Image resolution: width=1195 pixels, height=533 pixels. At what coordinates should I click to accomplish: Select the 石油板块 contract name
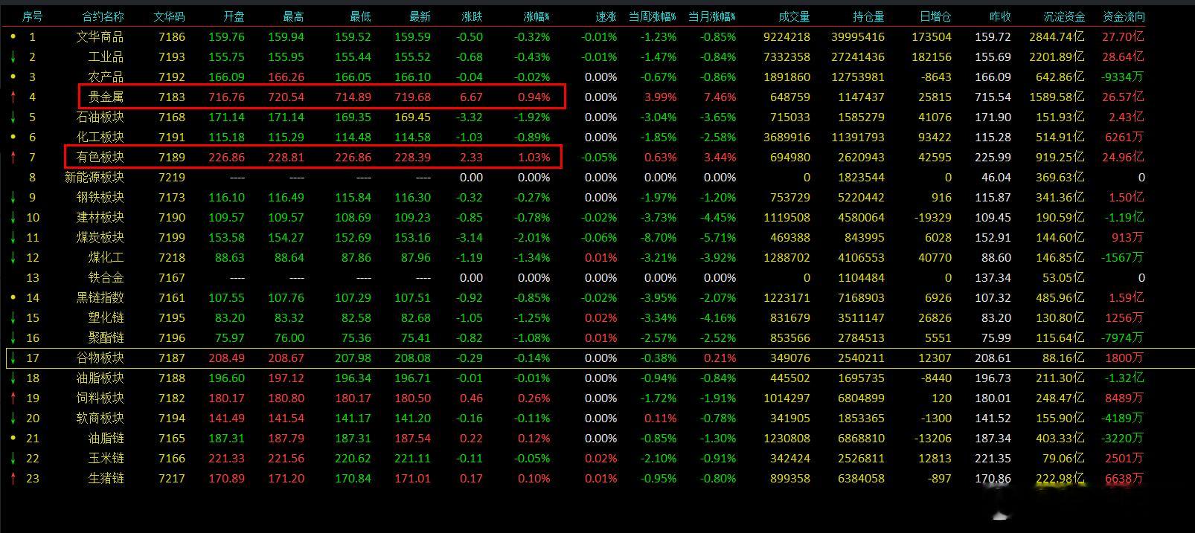pyautogui.click(x=100, y=117)
